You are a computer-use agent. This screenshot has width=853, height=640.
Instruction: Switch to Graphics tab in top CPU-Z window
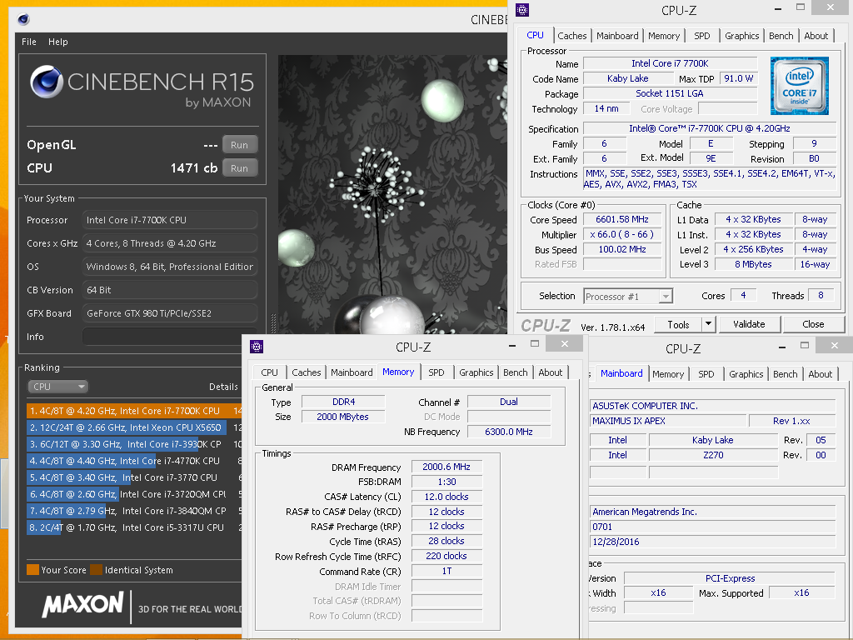(x=741, y=36)
